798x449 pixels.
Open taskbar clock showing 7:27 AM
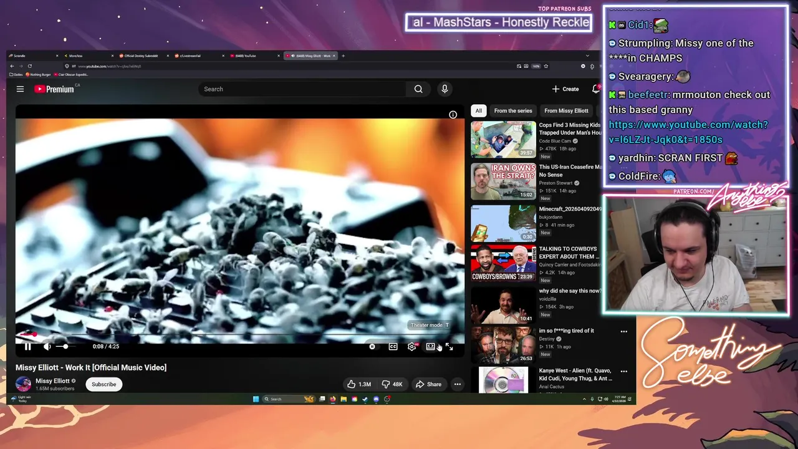619,399
